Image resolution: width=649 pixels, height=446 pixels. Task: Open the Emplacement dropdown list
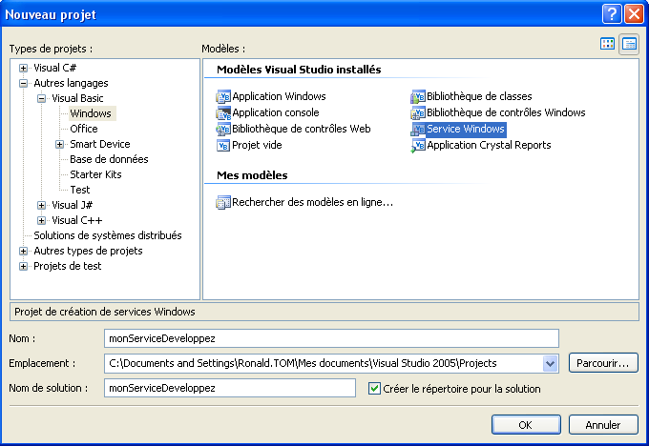click(550, 363)
